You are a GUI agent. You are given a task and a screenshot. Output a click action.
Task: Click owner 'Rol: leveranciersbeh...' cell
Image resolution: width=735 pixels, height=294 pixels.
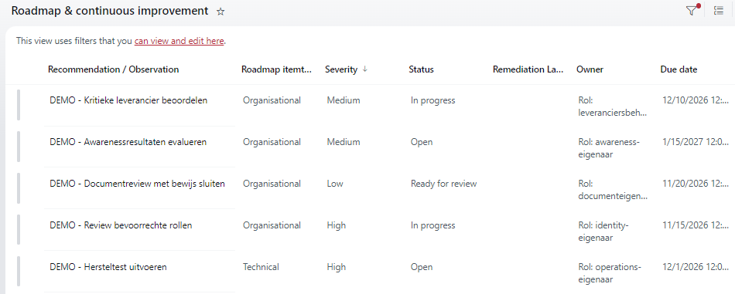point(613,106)
